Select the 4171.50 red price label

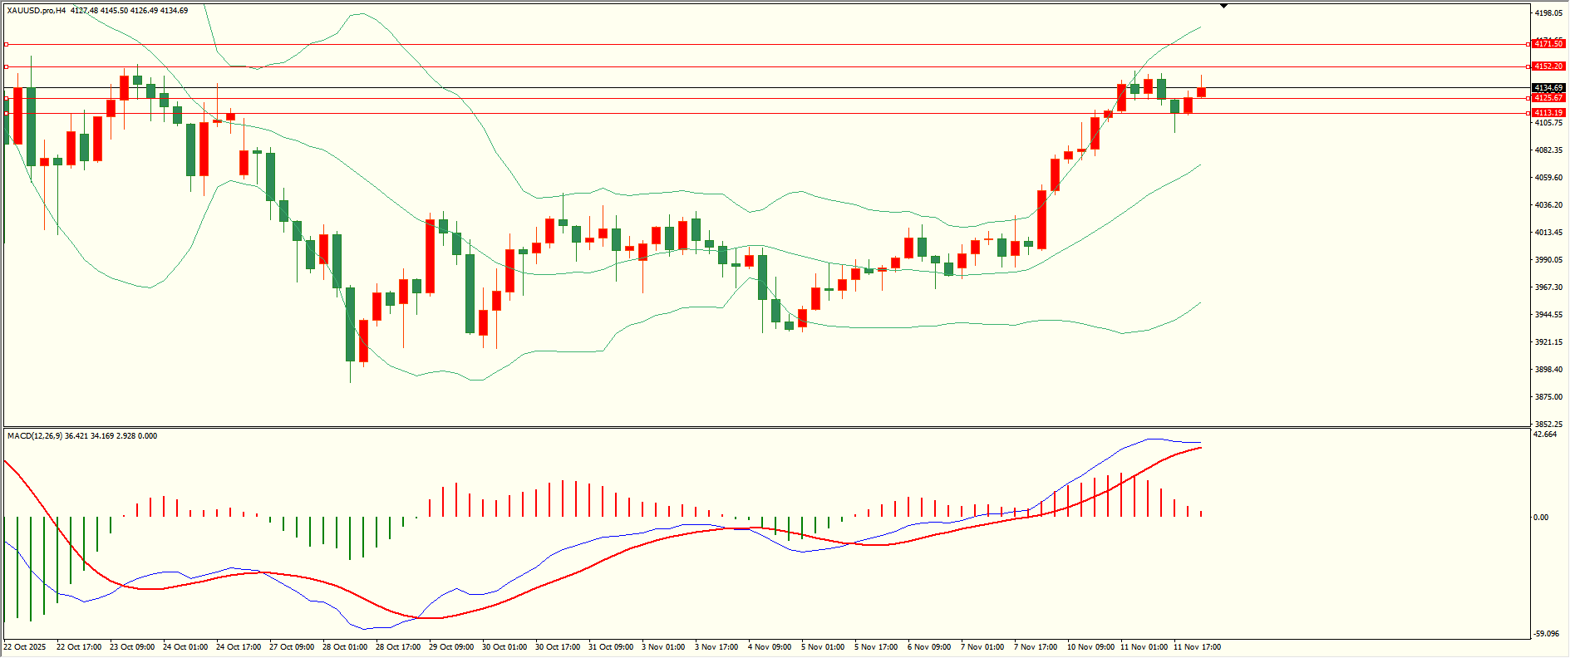point(1548,44)
